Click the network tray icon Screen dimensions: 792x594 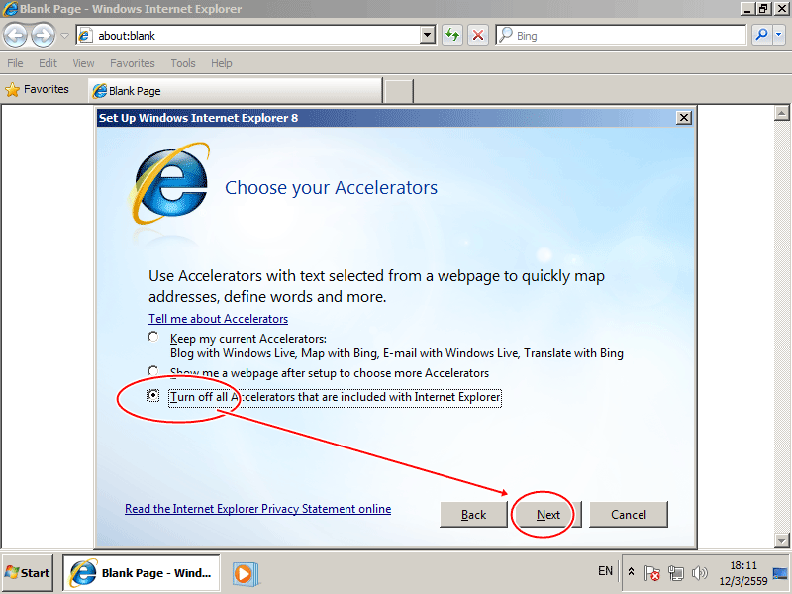pos(676,573)
